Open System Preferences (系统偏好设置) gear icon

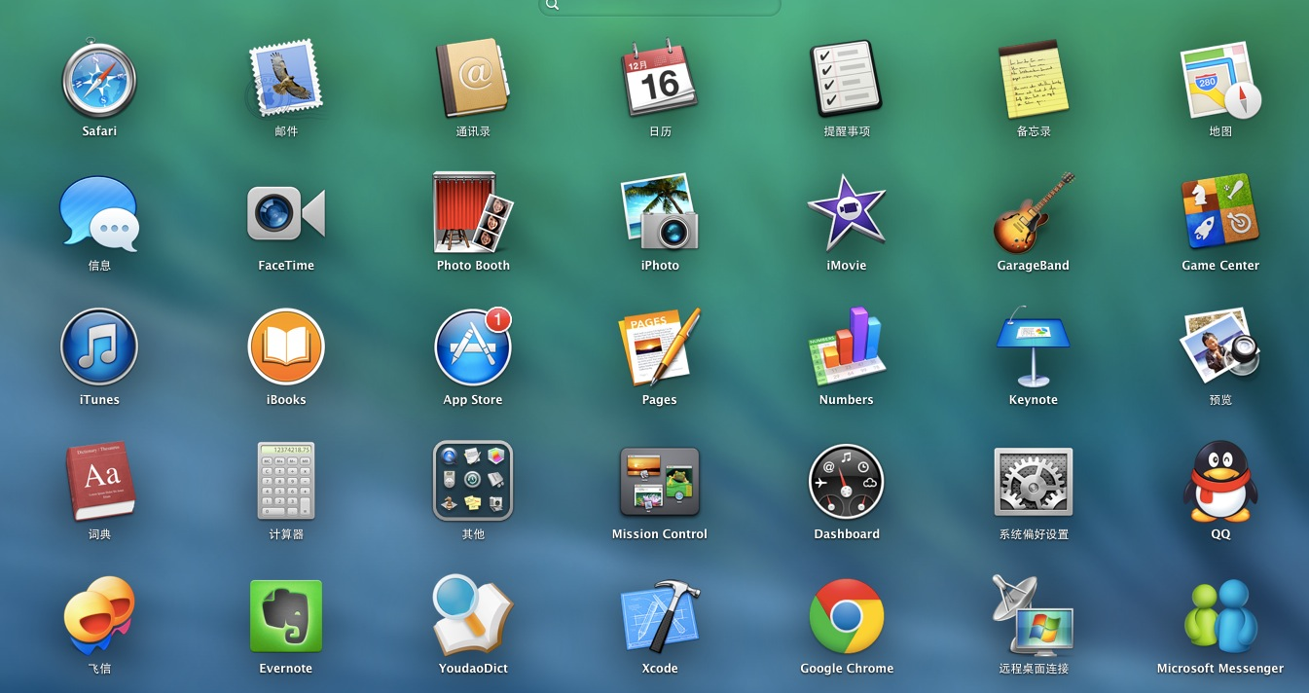[1034, 482]
